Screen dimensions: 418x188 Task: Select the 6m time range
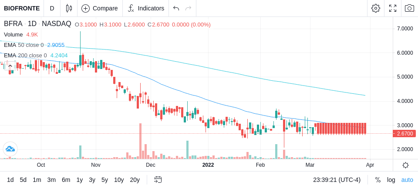66,180
